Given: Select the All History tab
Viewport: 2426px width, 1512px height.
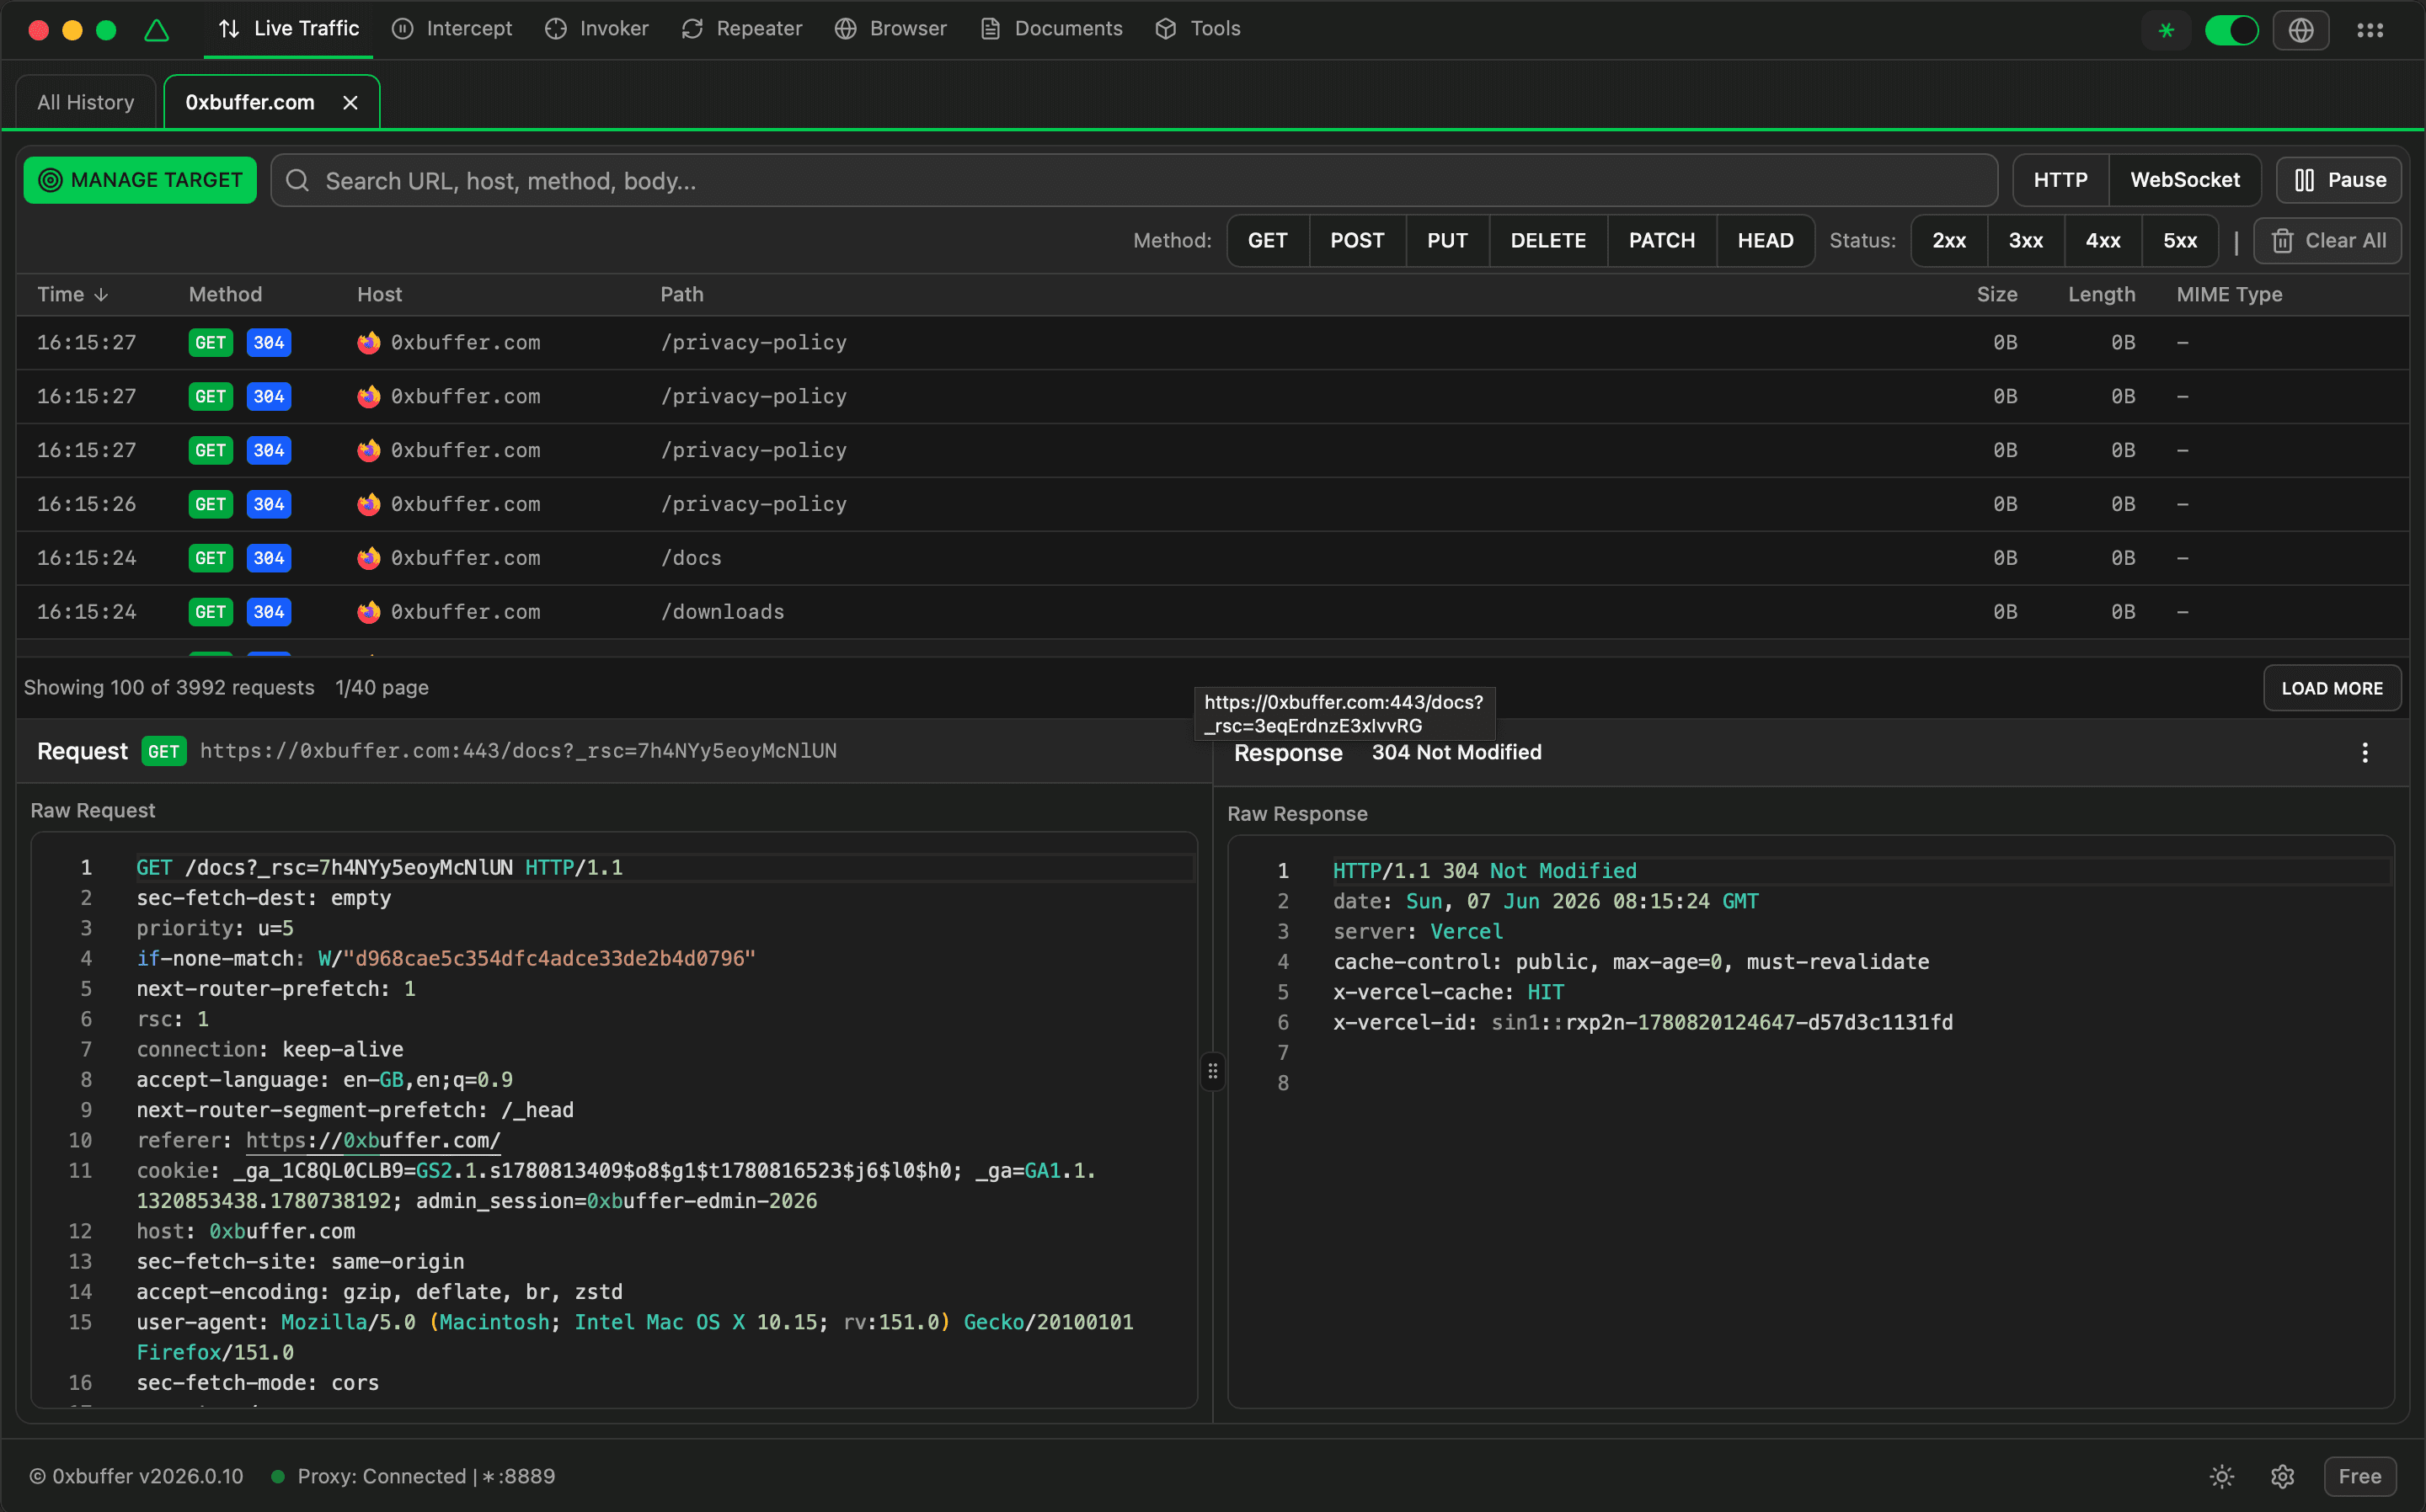Looking at the screenshot, I should click(86, 102).
